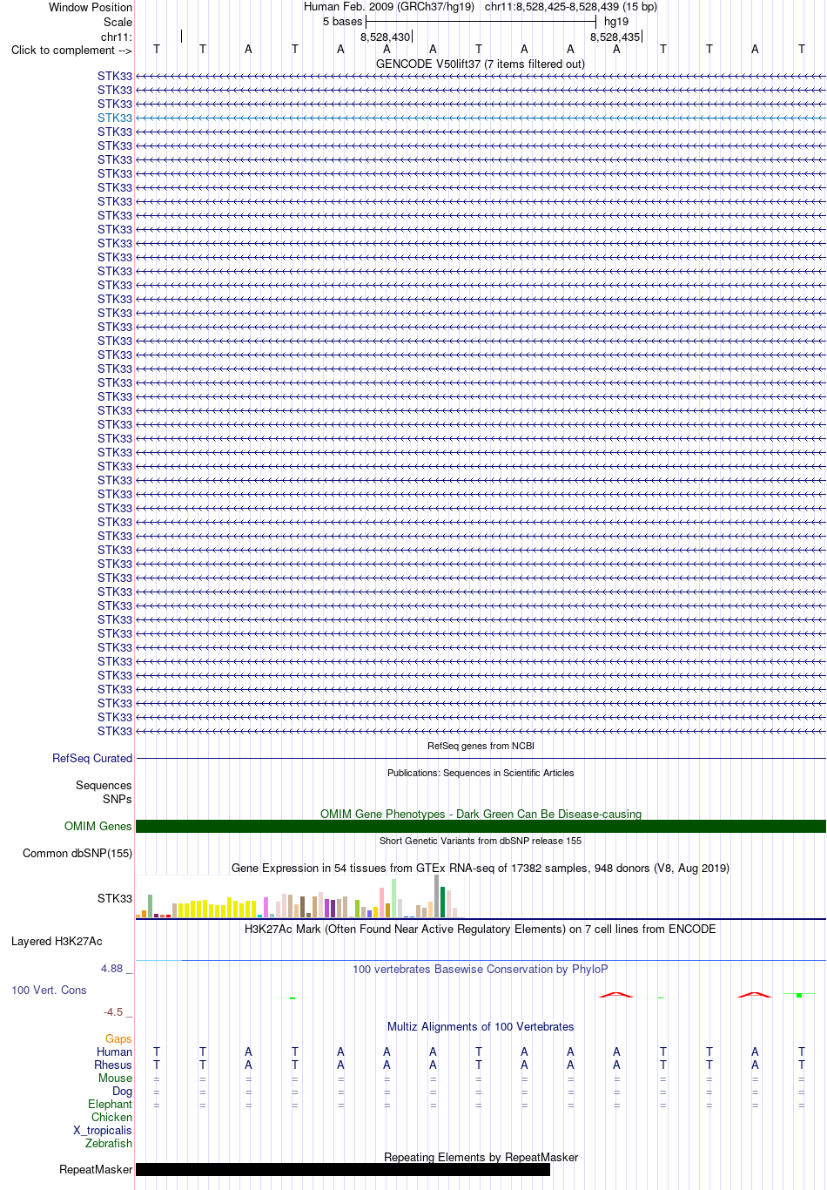Open 'Multiz Alignments of 100 Vertebrates' title

pos(481,1026)
